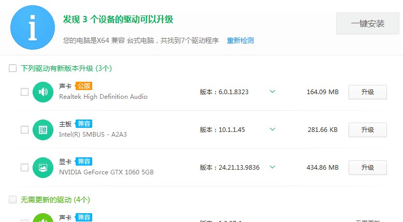Screen dimensions: 403x222
Task: Click 升级 for the Realtek audio driver
Action: [x=367, y=92]
